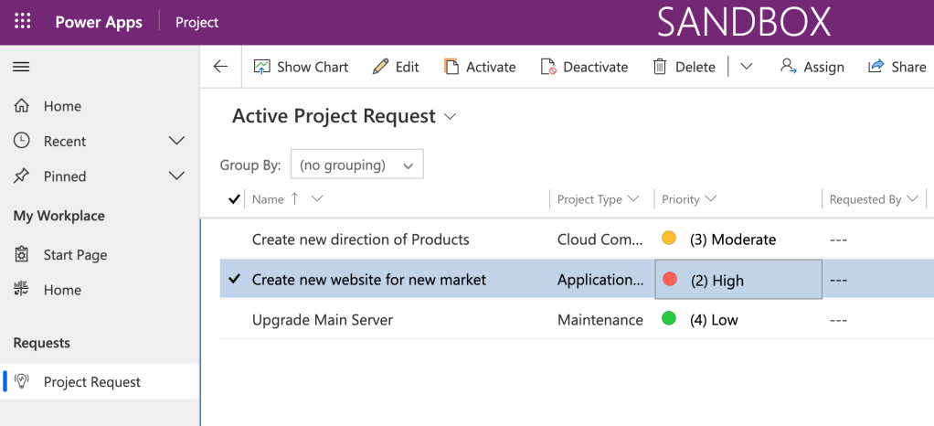Toggle the select-all checkmark in header

(234, 199)
